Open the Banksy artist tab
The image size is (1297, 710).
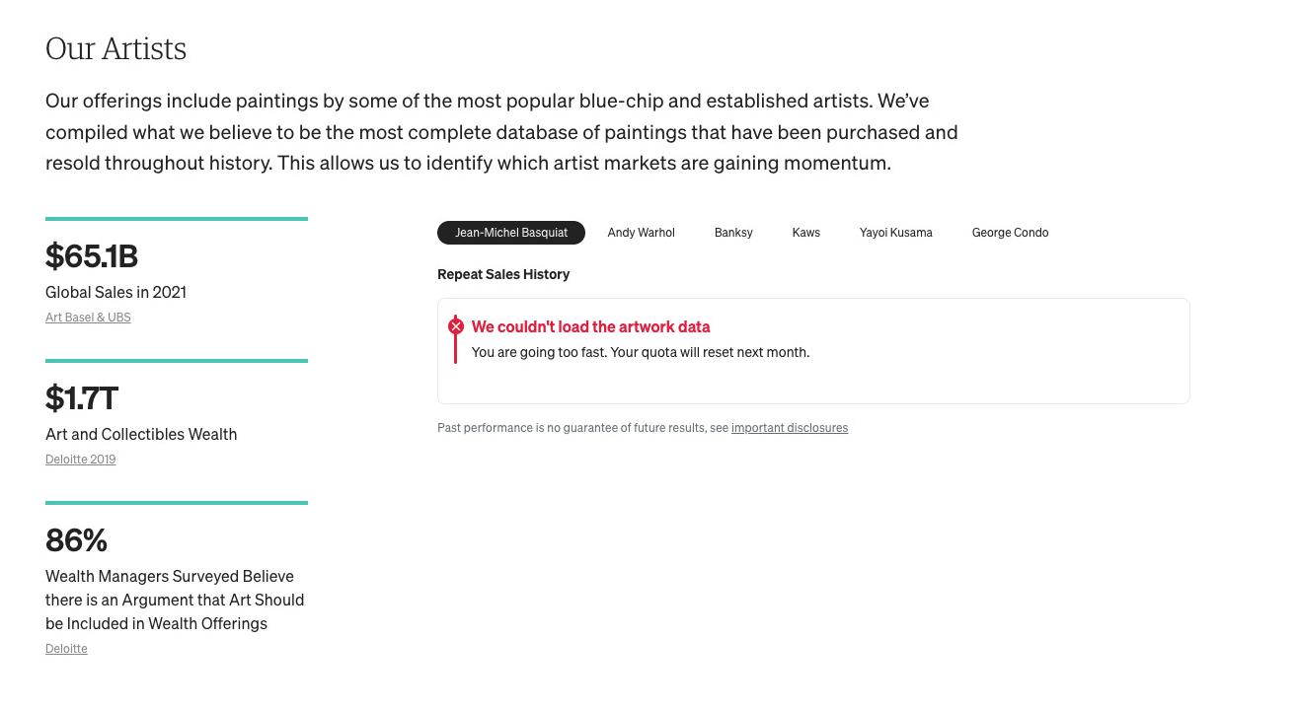[x=733, y=233]
